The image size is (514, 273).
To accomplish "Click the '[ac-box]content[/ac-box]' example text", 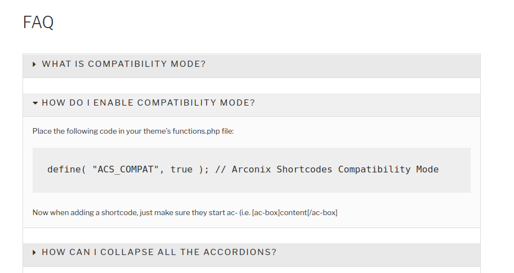I will pyautogui.click(x=294, y=212).
